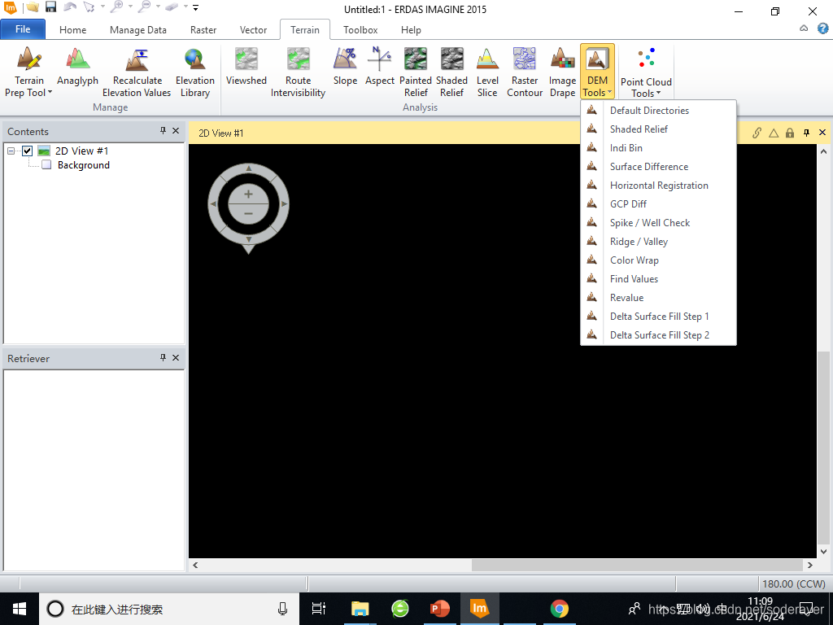833x625 pixels.
Task: Open the Raster Contour tool
Action: (525, 72)
